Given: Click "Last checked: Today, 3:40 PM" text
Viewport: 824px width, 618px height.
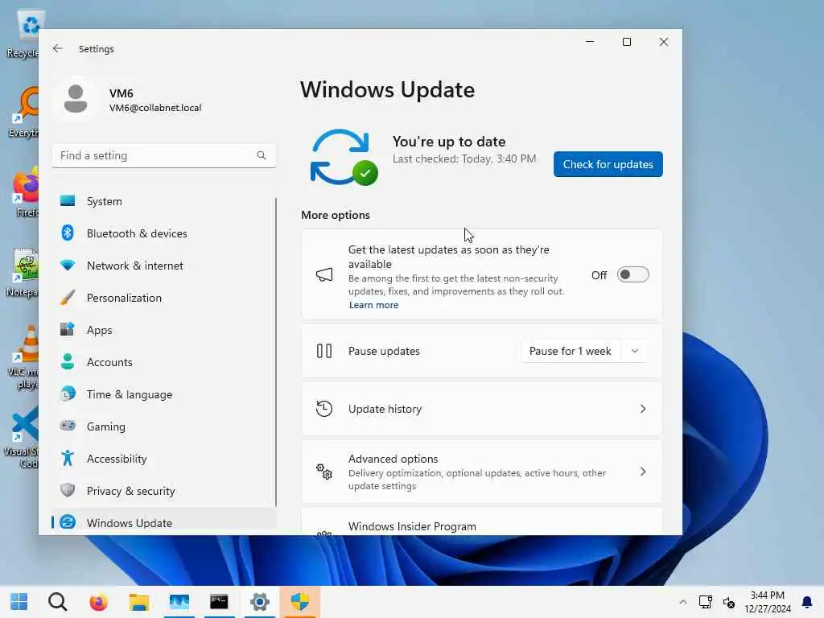Looking at the screenshot, I should (x=464, y=159).
